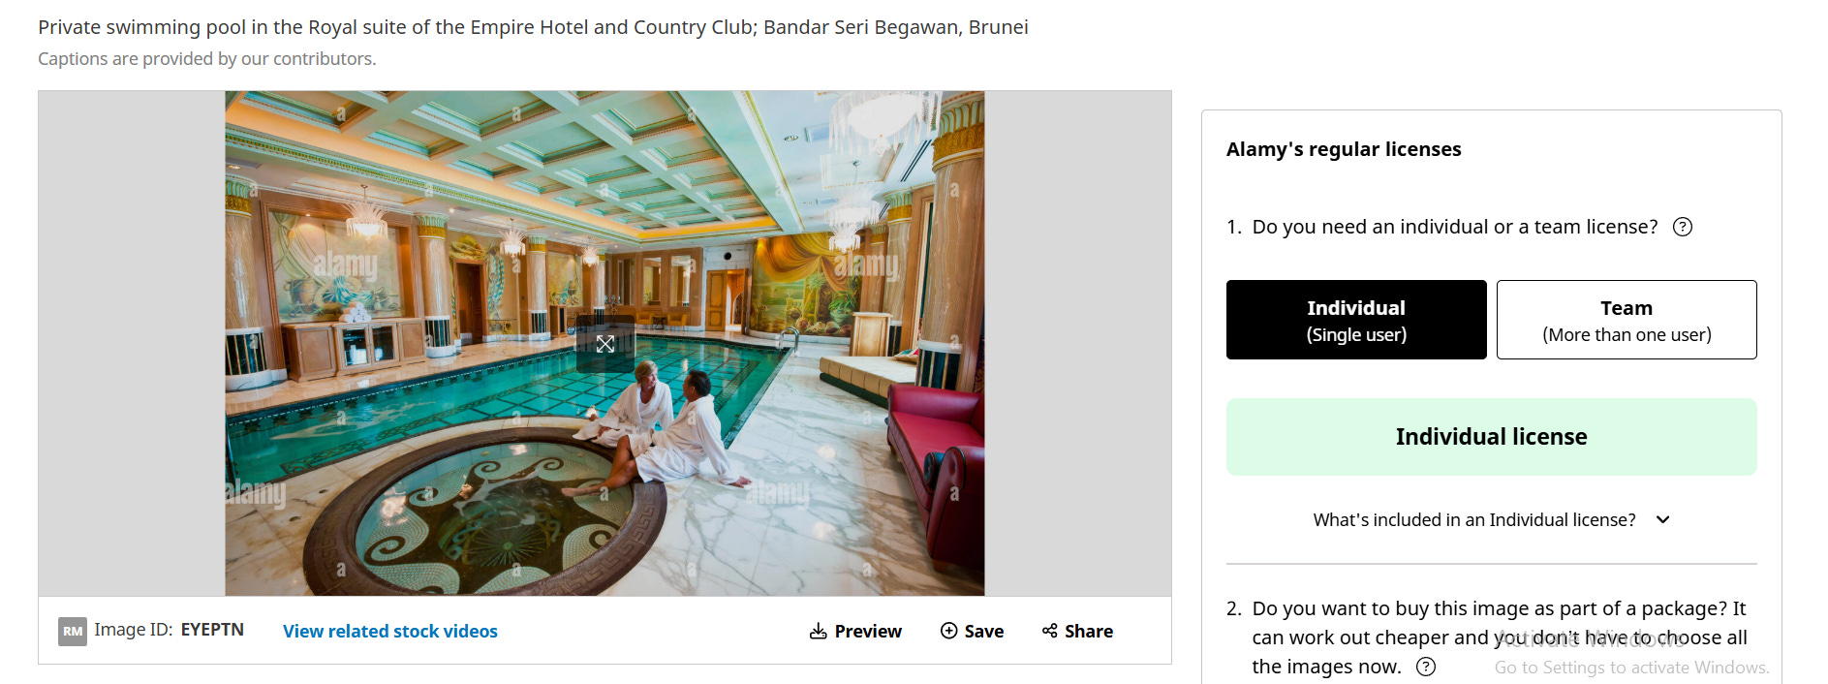Click the expand fullscreen icon on the image
The width and height of the screenshot is (1828, 684).
point(605,344)
